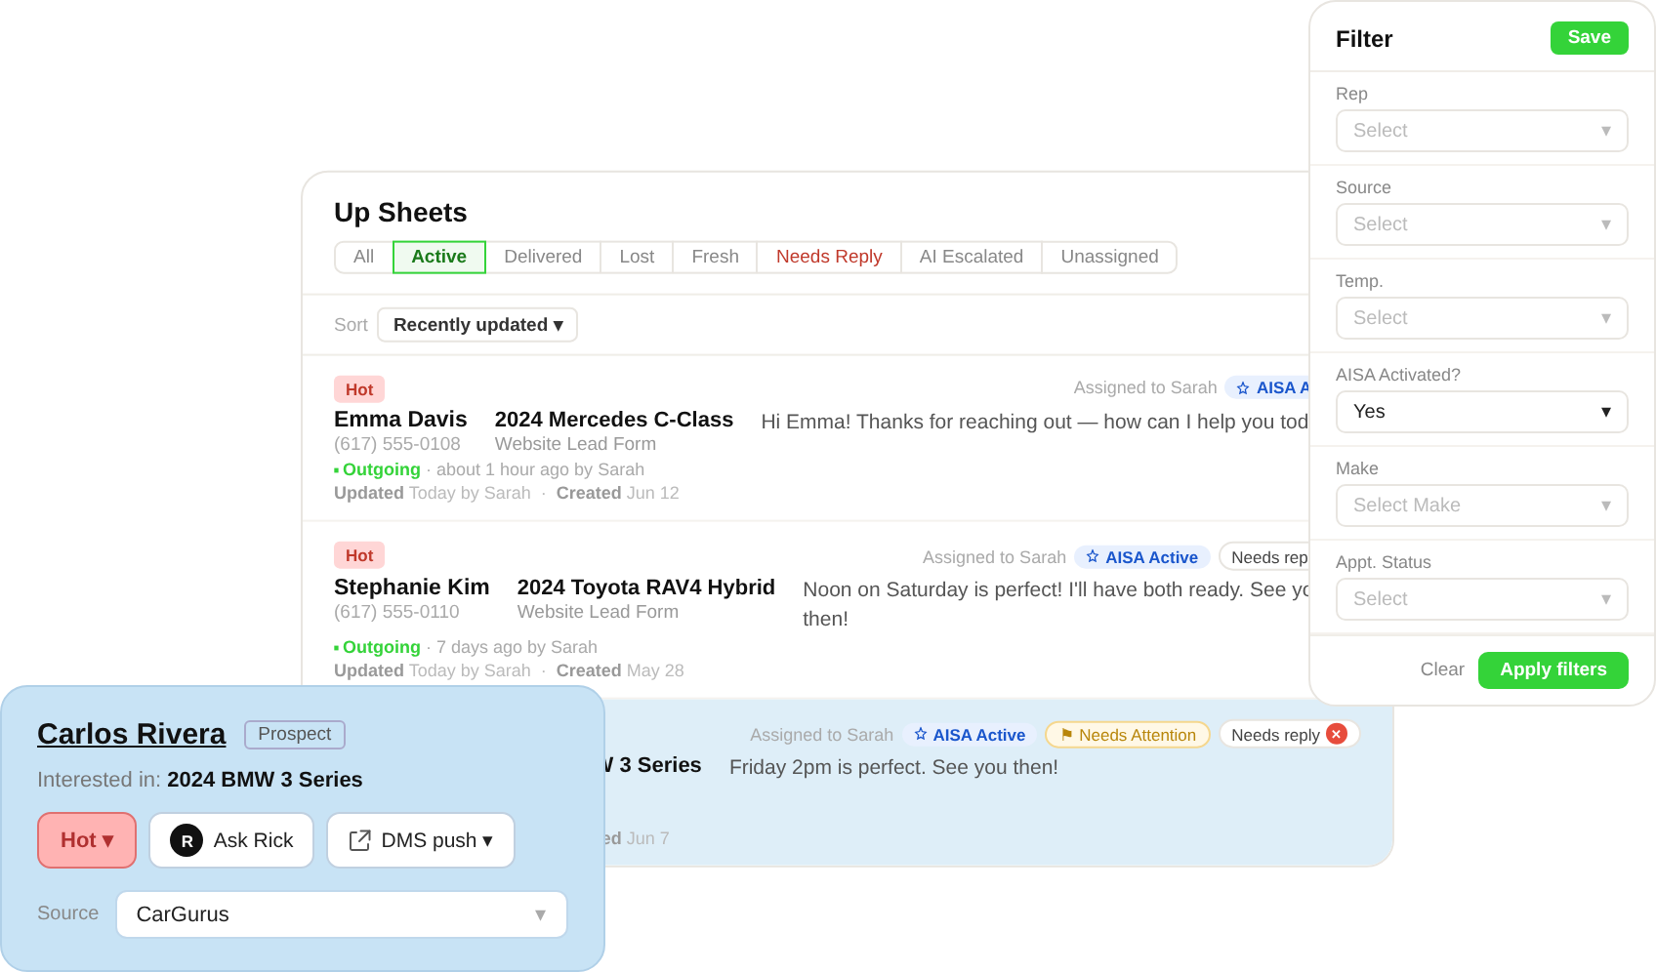This screenshot has height=972, width=1656.
Task: Open the Carlos Rivera profile link
Action: click(x=132, y=734)
